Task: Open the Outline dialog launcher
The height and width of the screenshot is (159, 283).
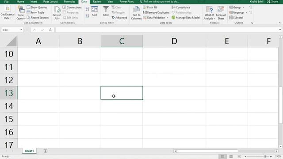Action: click(252, 23)
